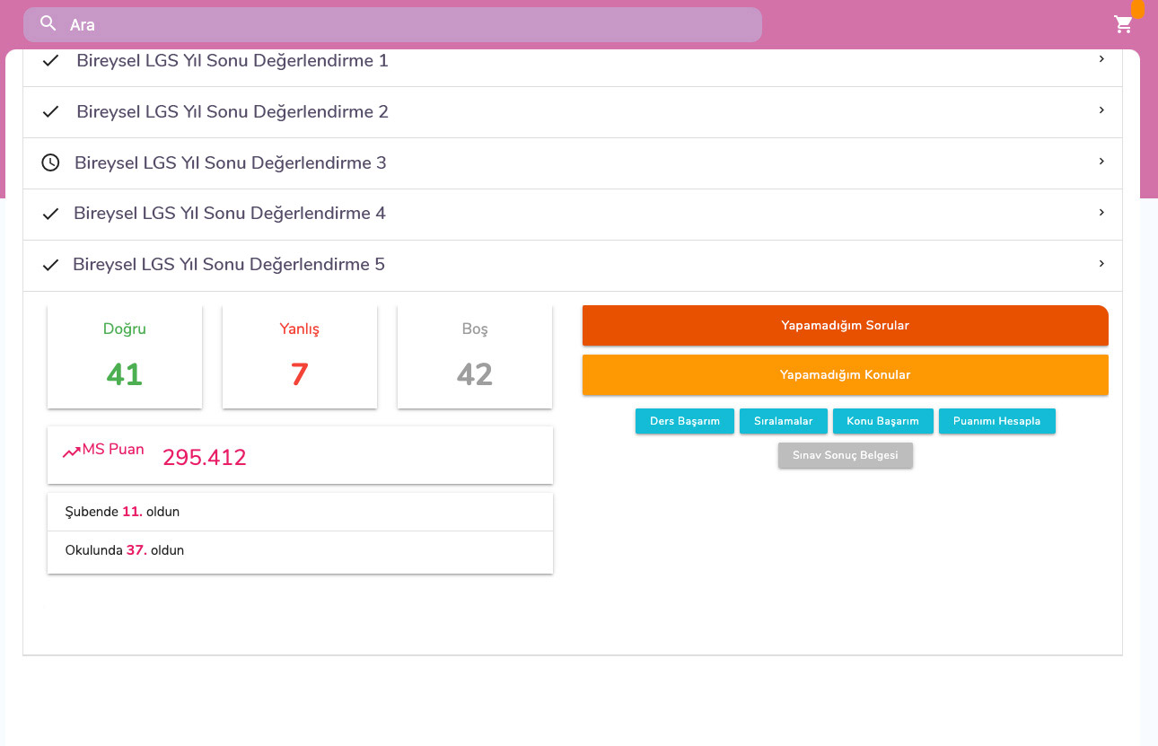Click the checkmark icon beside Değerlendirme 4
This screenshot has width=1158, height=746.
51,214
